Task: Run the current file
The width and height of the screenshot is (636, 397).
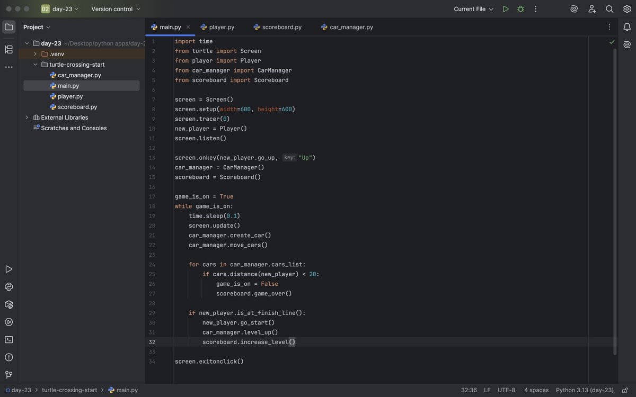Action: (506, 9)
